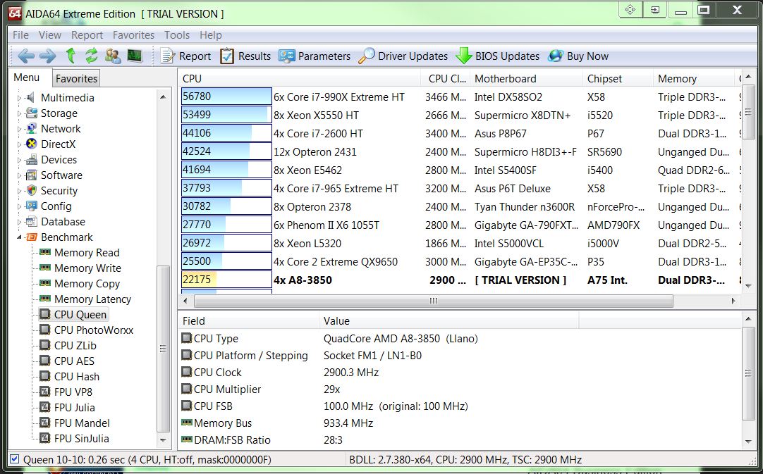Image resolution: width=763 pixels, height=474 pixels.
Task: Sort by the Memory column header
Action: point(693,78)
